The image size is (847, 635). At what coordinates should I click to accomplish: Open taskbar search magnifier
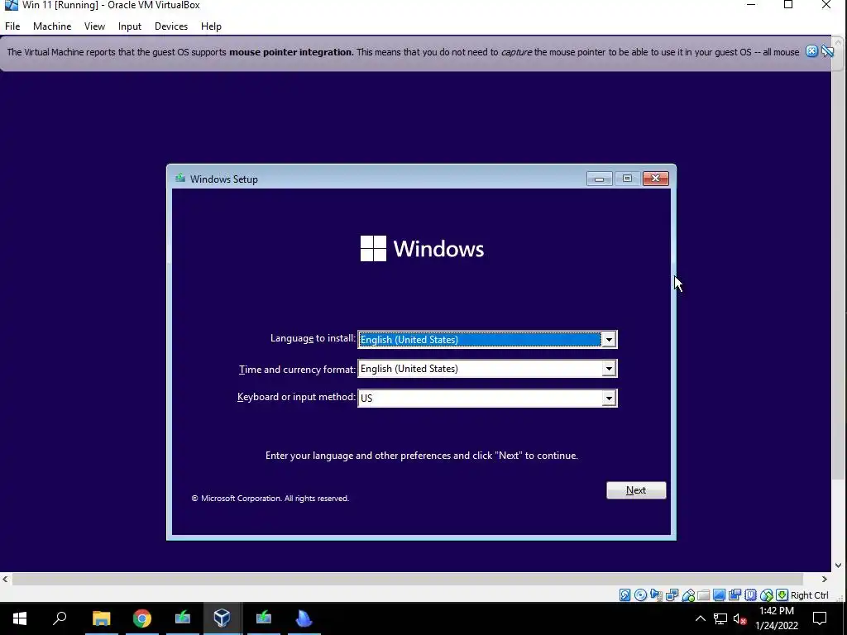point(60,618)
